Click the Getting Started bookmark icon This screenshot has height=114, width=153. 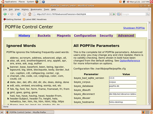[x=4, y=19]
